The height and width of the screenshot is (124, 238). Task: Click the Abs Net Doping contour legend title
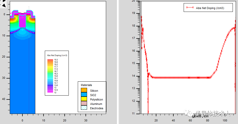(57, 55)
